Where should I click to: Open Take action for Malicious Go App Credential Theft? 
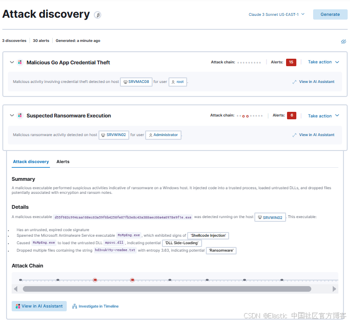(x=323, y=62)
